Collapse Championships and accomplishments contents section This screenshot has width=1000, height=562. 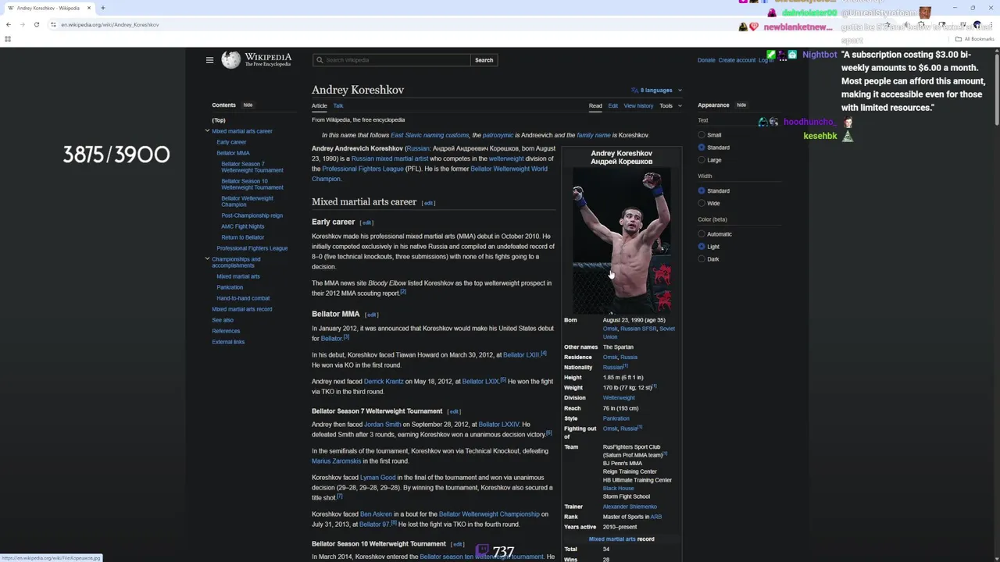207,258
